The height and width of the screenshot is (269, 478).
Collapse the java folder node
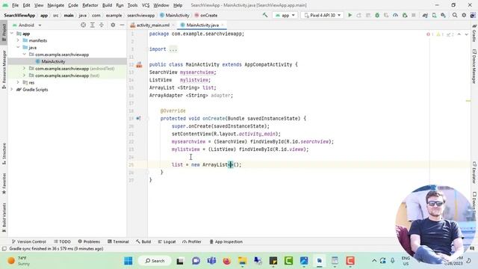click(x=18, y=47)
